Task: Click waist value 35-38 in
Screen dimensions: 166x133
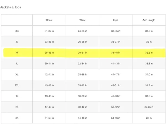Action: 82,74
